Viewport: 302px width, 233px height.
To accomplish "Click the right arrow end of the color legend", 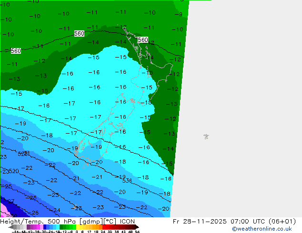I will (137, 227).
